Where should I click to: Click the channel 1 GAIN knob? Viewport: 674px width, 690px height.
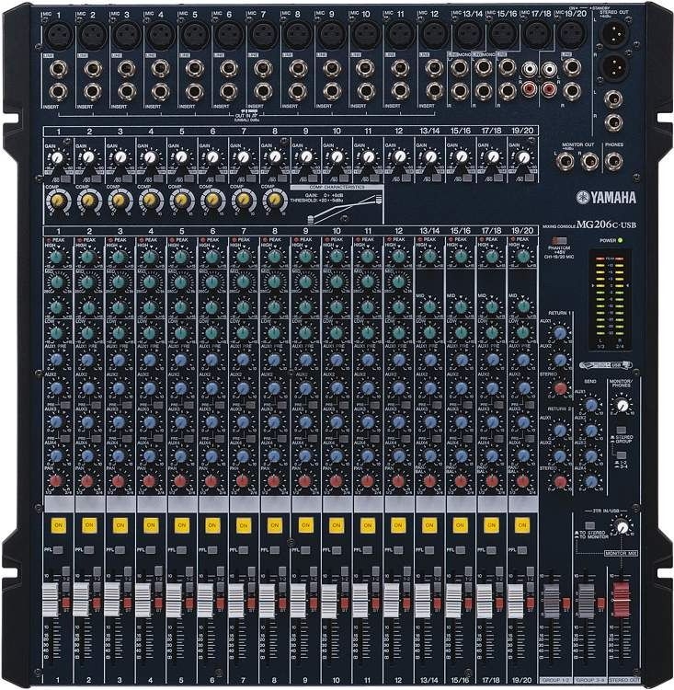(56, 158)
